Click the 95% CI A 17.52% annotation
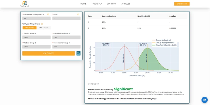The image size is (210, 105). coord(106,44)
